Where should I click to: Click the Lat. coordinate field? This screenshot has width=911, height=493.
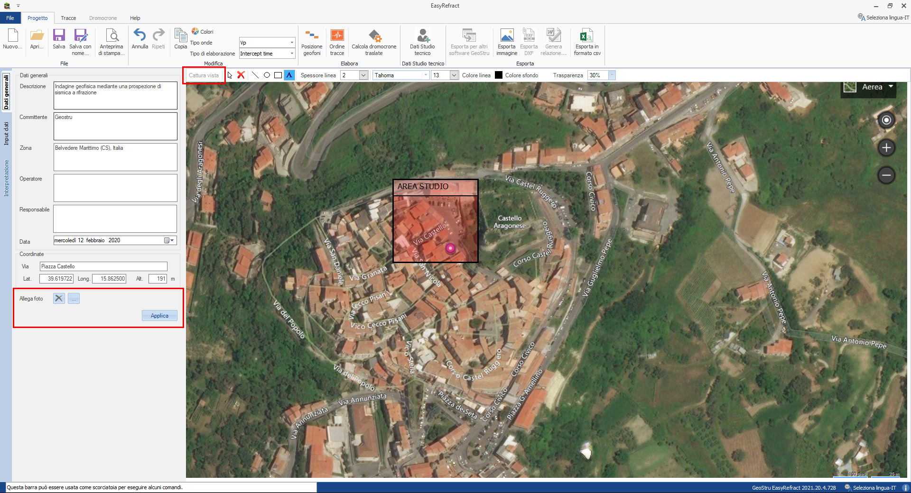pyautogui.click(x=56, y=279)
